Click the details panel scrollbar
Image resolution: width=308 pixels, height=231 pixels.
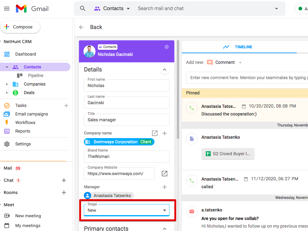[x=178, y=90]
